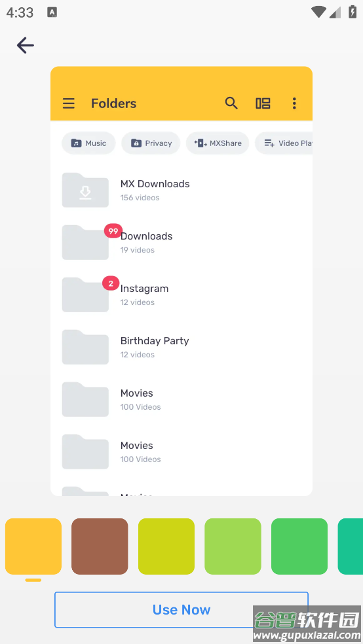The image size is (363, 644).
Task: Tap the Video Playlist chip
Action: (x=284, y=143)
